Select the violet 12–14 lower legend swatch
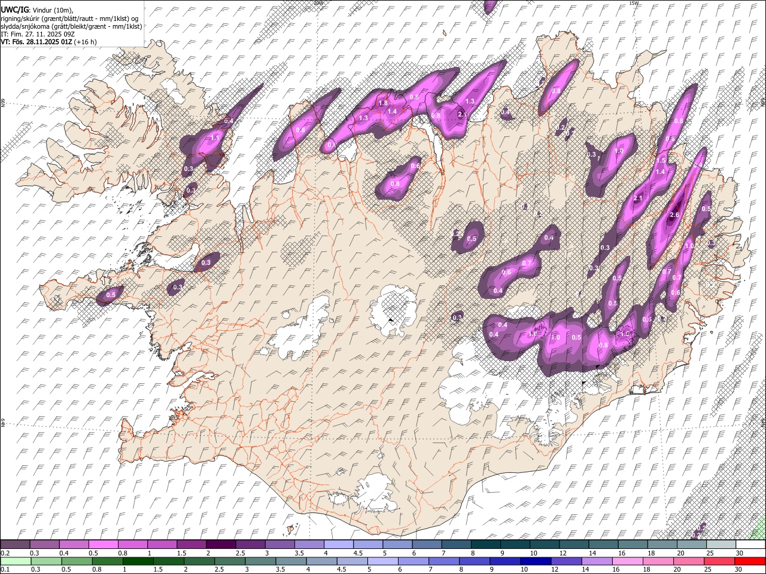766x574 pixels. click(566, 561)
